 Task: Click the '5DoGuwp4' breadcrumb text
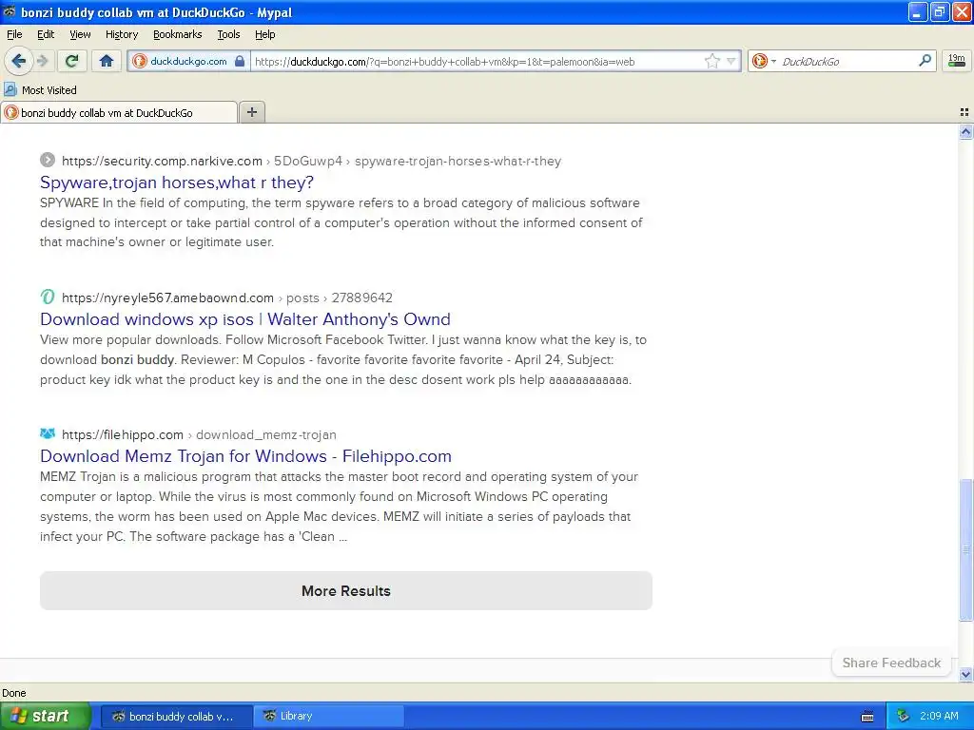(307, 161)
